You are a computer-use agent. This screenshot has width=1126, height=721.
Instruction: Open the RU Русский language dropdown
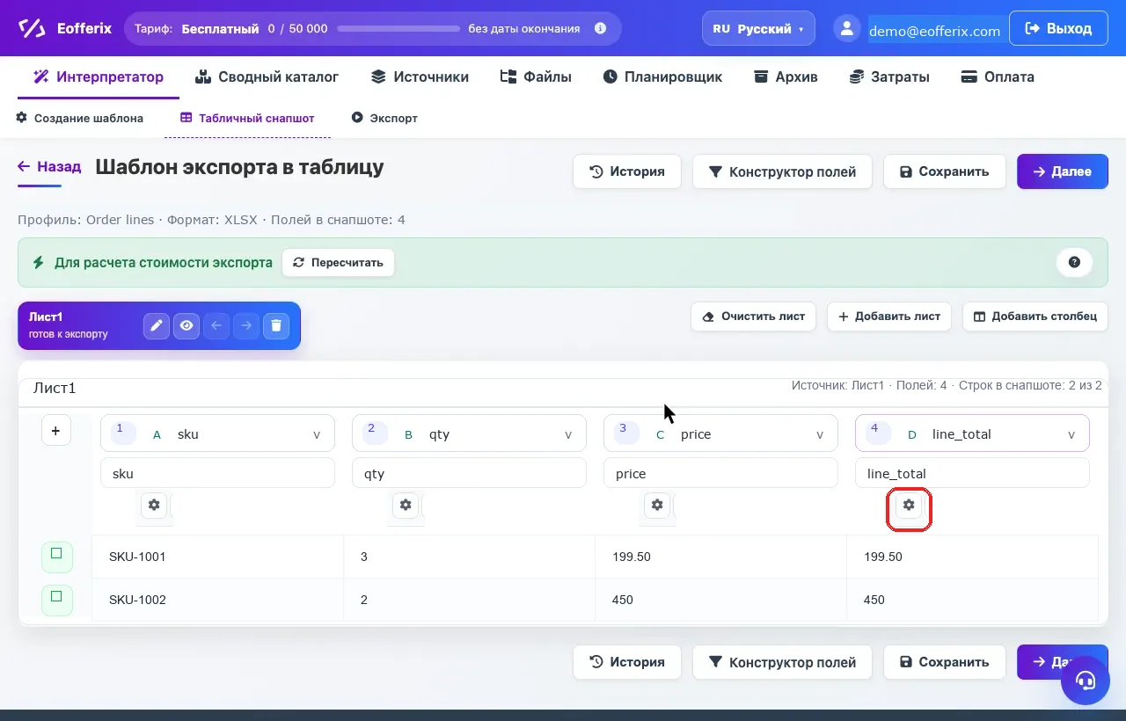[758, 28]
